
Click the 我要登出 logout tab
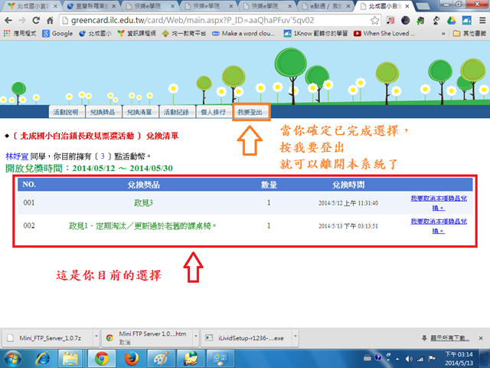point(250,112)
